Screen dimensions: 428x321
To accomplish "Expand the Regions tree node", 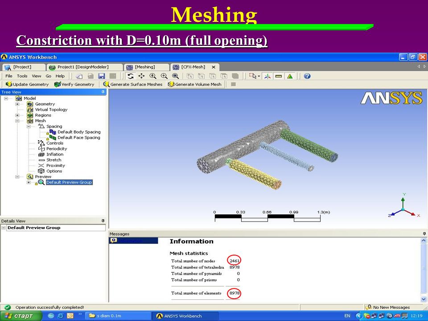I will point(17,115).
